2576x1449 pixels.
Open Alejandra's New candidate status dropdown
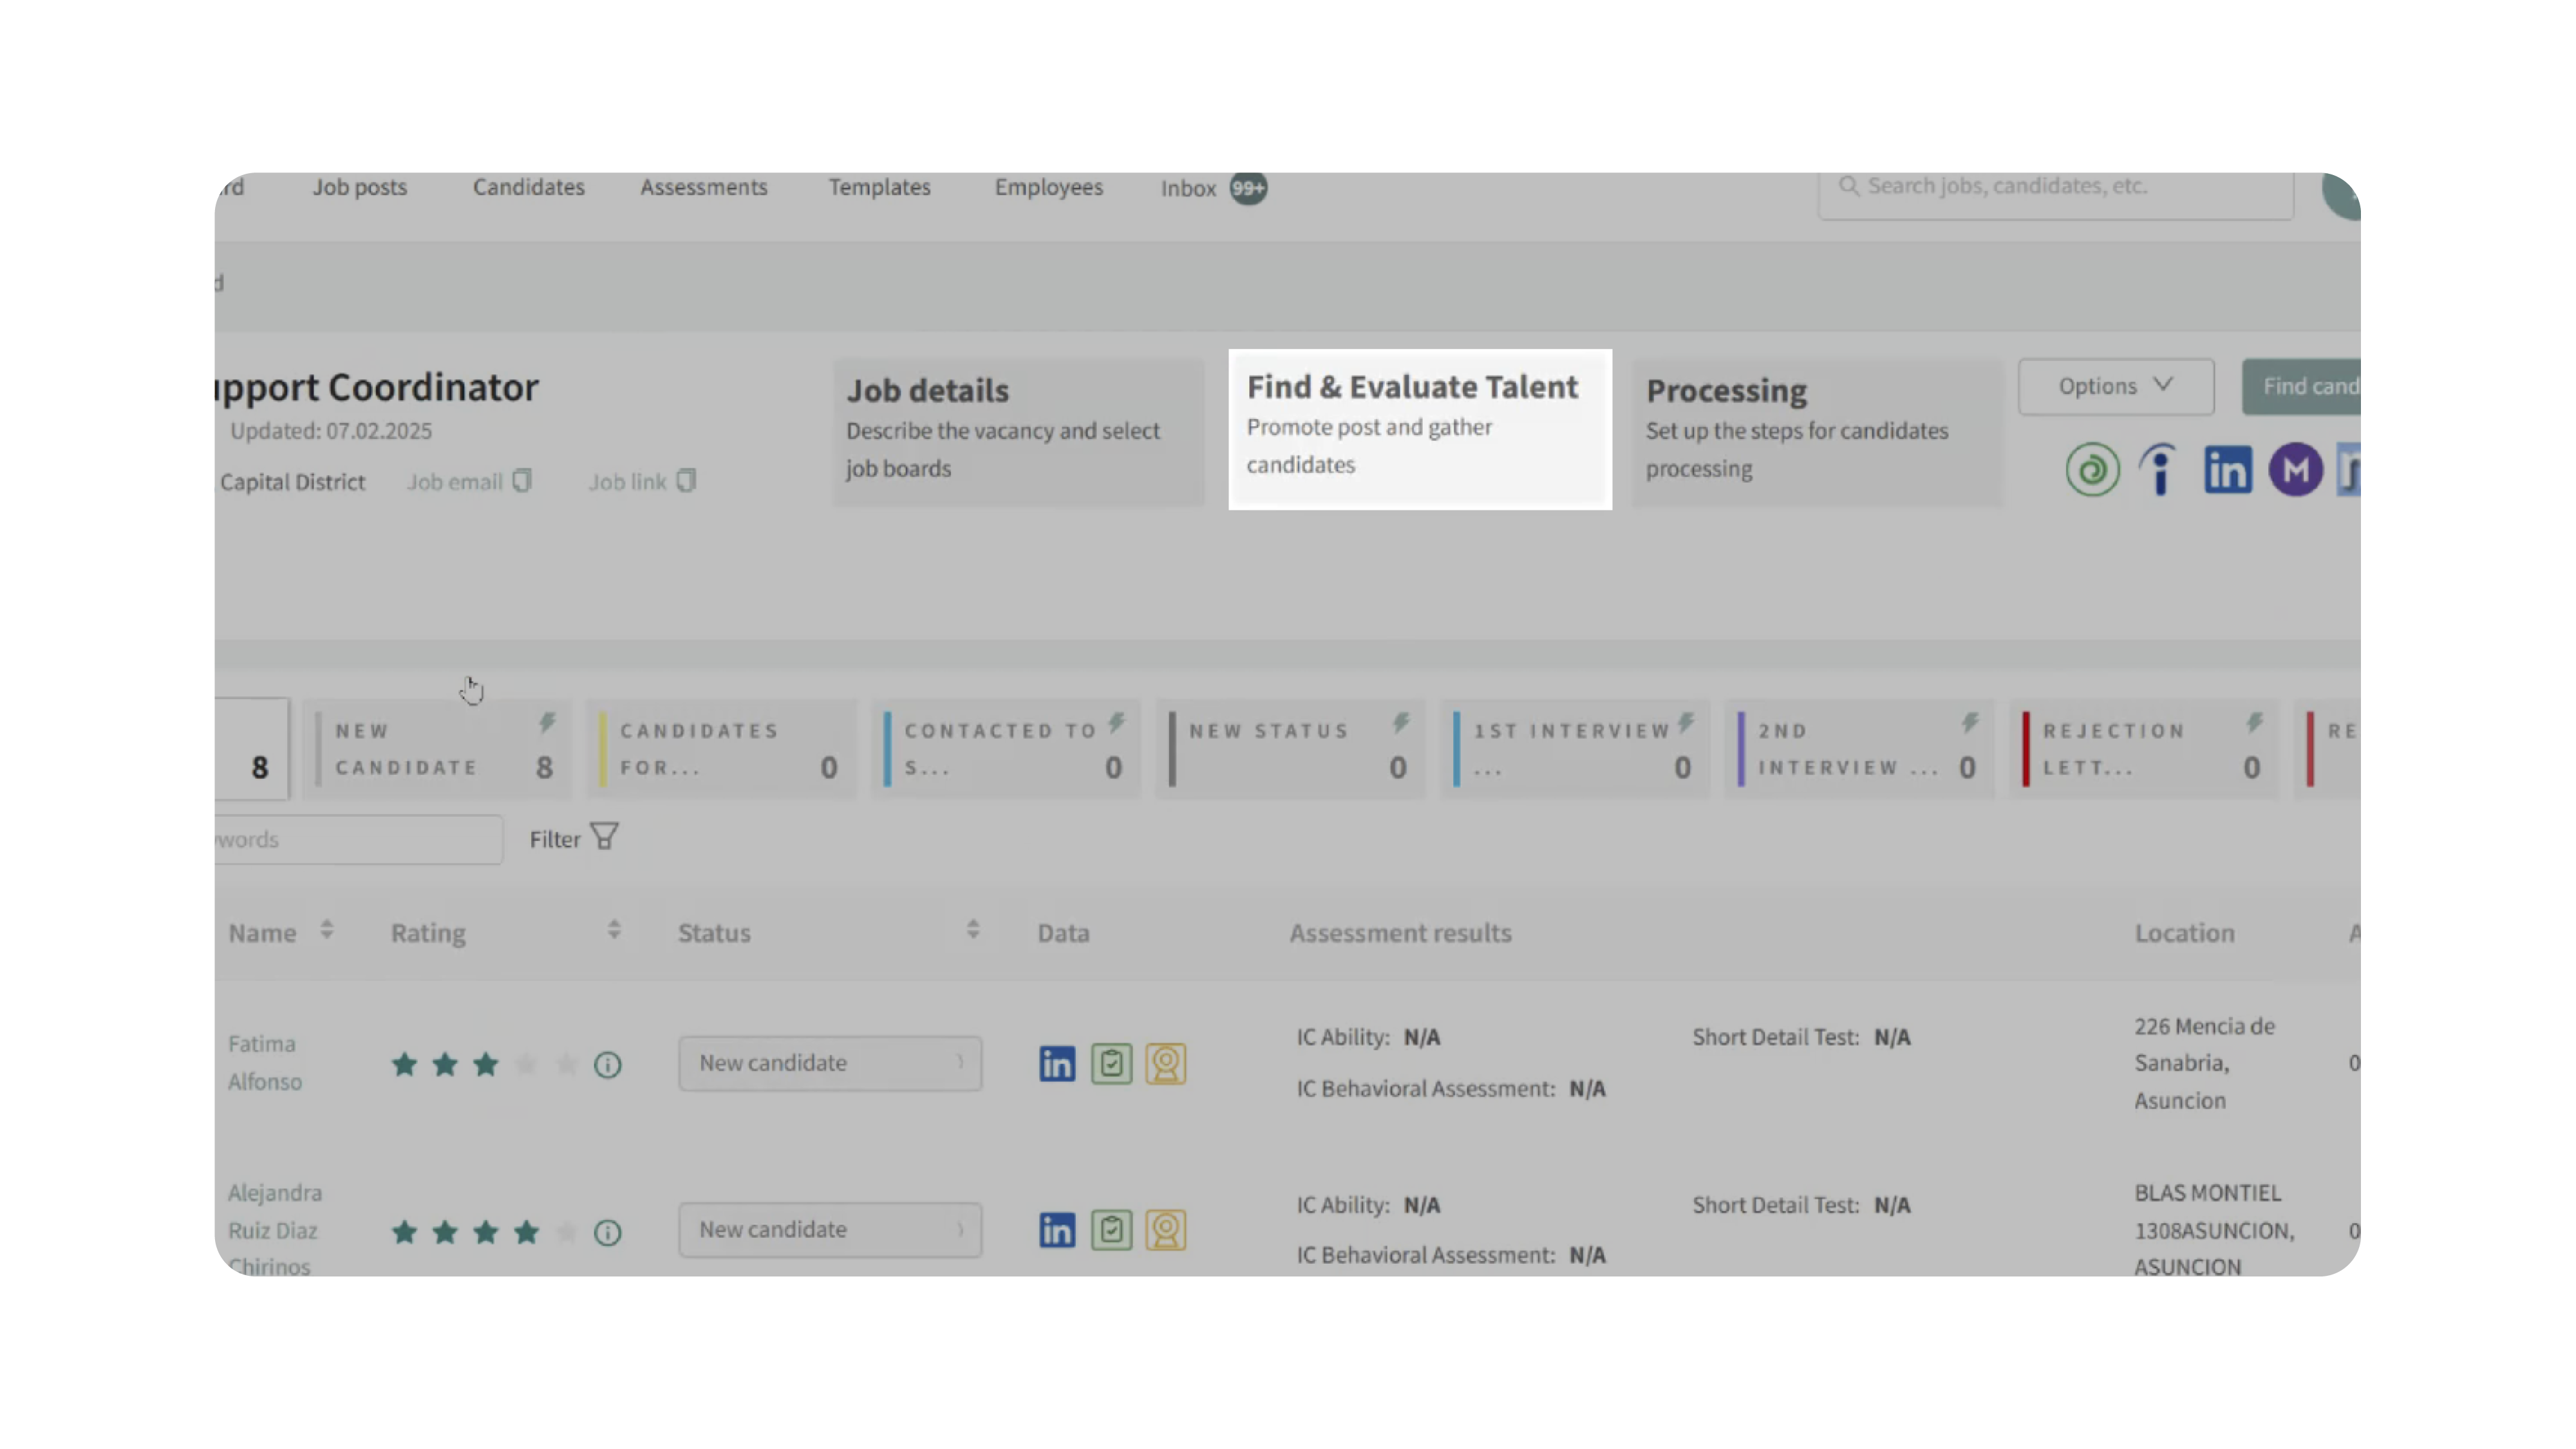click(829, 1230)
